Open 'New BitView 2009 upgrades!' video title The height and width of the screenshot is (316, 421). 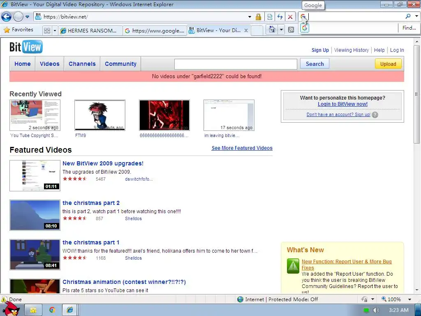(103, 163)
